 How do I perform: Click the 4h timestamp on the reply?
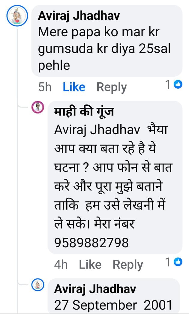coord(61,264)
